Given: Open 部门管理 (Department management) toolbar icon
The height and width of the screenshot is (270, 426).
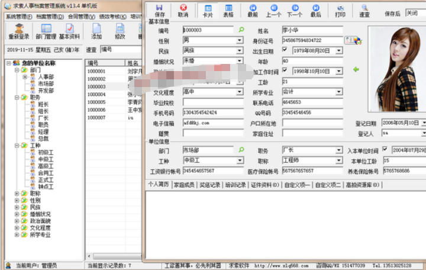Looking at the screenshot, I should coord(47,31).
